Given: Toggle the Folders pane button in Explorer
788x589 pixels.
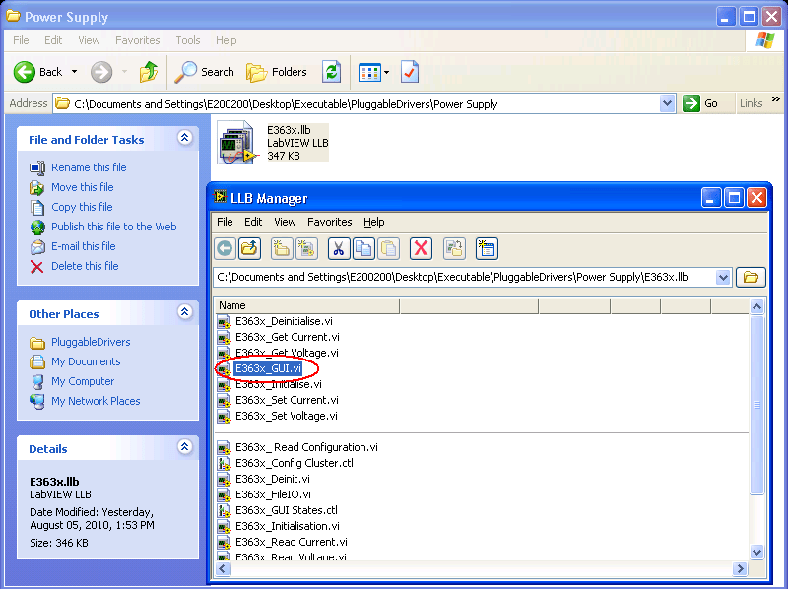Looking at the screenshot, I should pos(277,72).
